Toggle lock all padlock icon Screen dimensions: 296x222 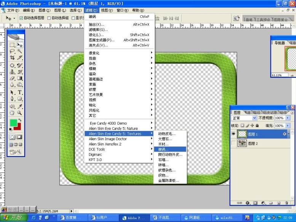point(257,125)
